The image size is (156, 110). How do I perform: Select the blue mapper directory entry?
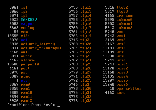coord(28,24)
